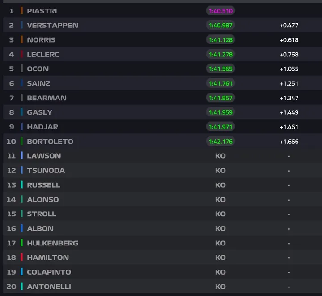This screenshot has width=322, height=296.
Task: Click ANTONELLI in last position
Action: [49, 287]
